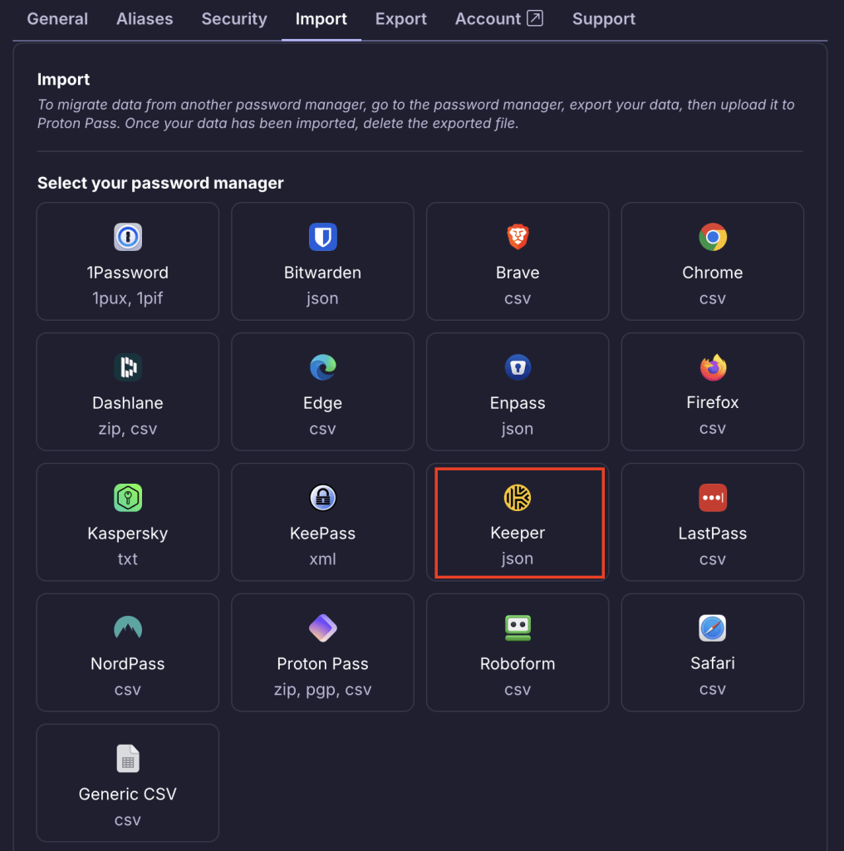Choose the LastPass red icon
The image size is (844, 851).
click(713, 498)
